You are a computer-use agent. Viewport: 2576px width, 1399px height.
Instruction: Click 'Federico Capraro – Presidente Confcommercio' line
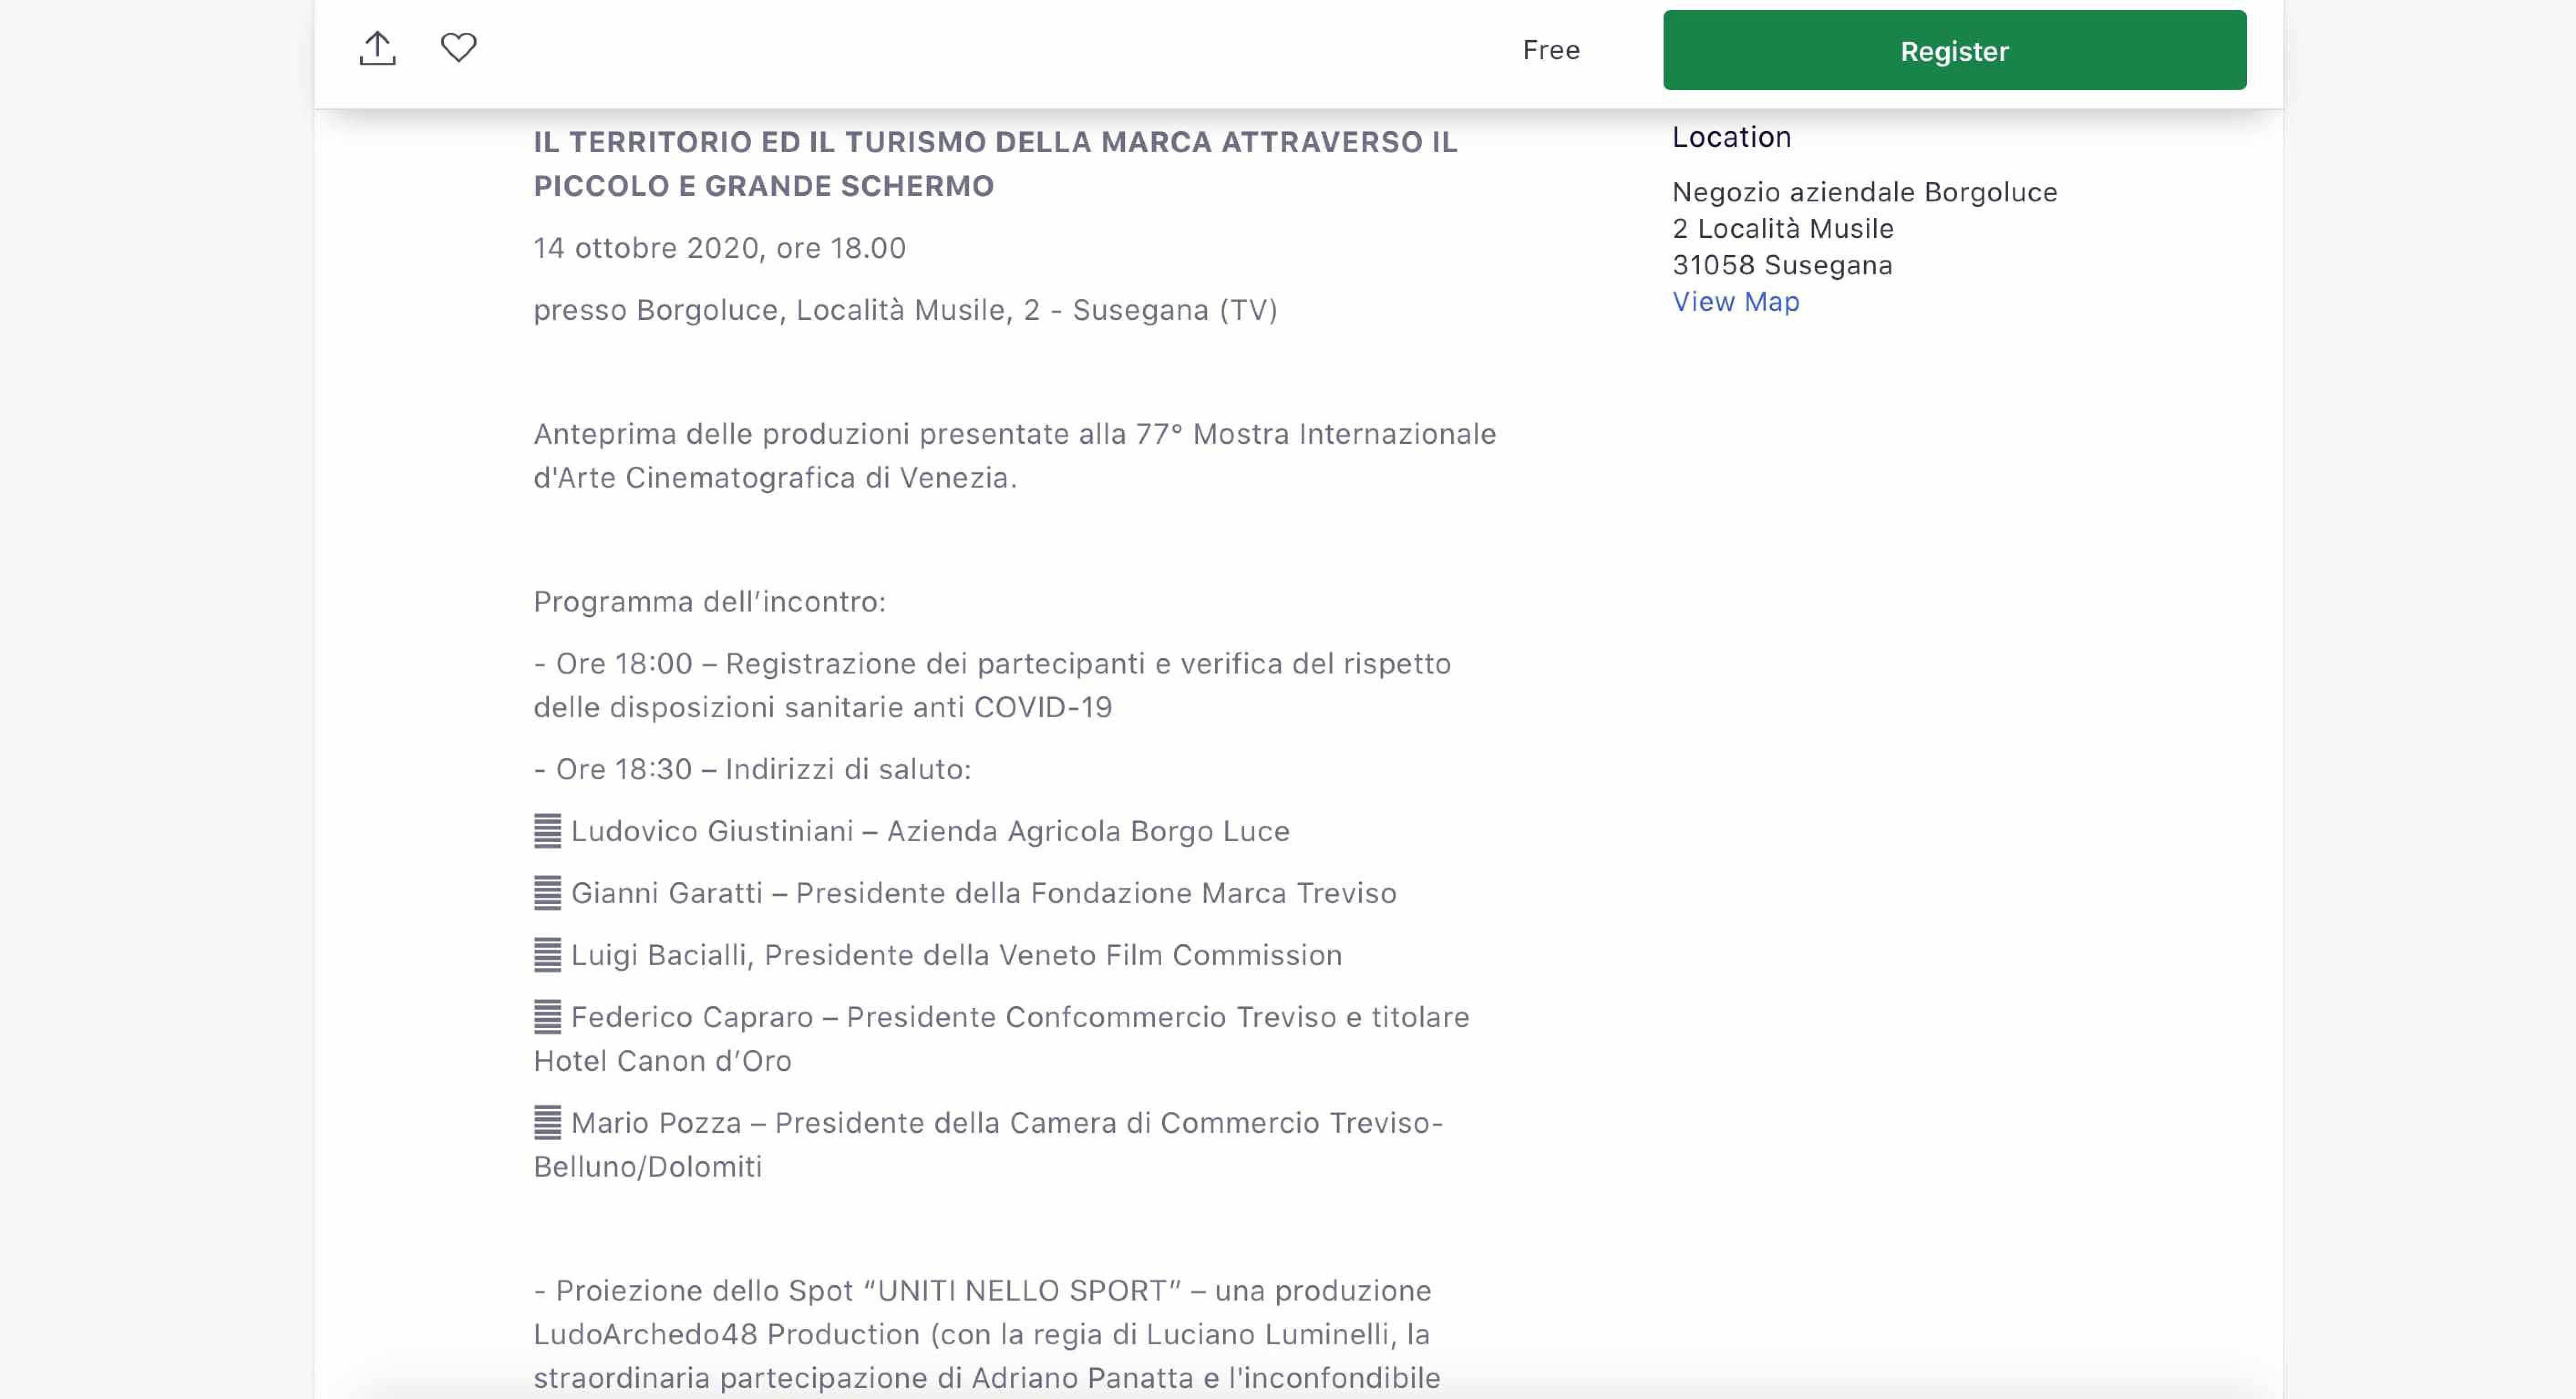(x=1001, y=1038)
